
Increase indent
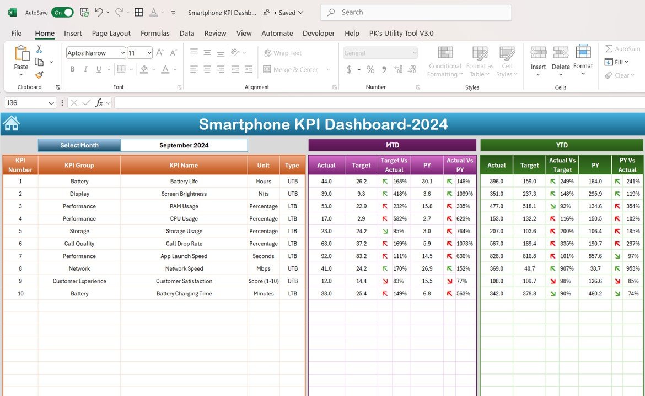[x=249, y=69]
